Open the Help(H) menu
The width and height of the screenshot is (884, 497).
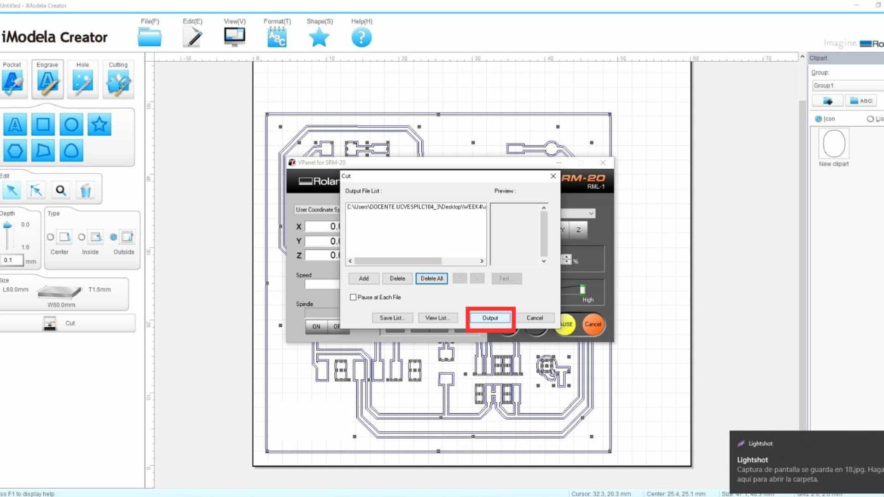[362, 21]
